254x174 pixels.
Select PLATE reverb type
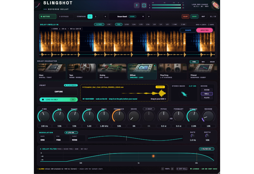[x=207, y=98]
